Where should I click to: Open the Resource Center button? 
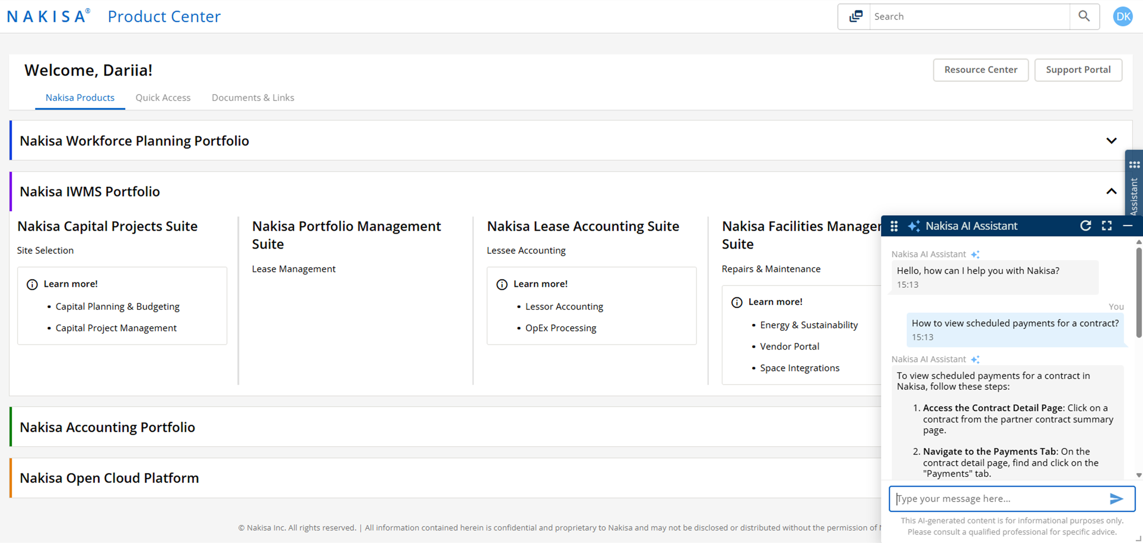[x=980, y=70]
